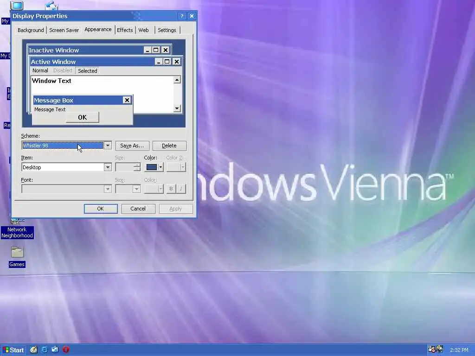Click the preview scrollbar up arrow
Viewport: 475px width, 356px height.
177,80
